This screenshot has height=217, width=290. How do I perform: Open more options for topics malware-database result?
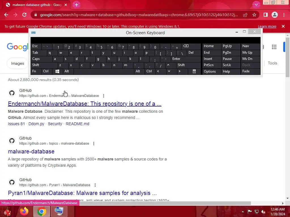(x=94, y=144)
